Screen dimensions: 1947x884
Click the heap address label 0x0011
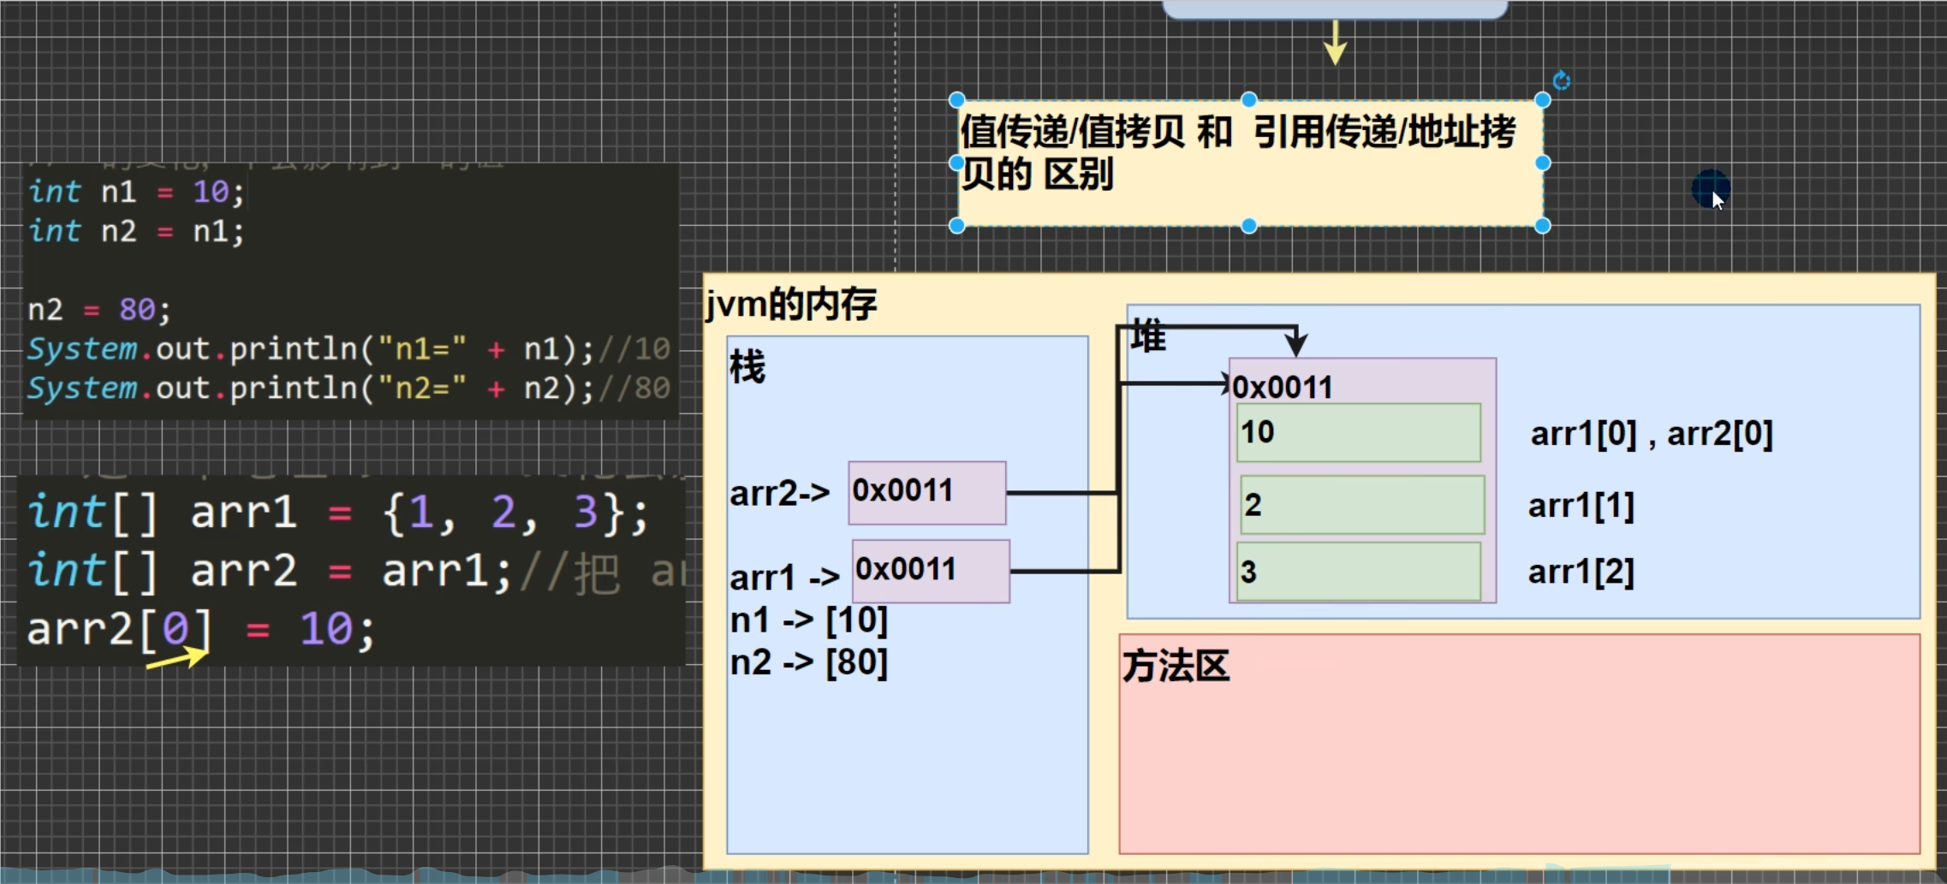click(x=1283, y=388)
